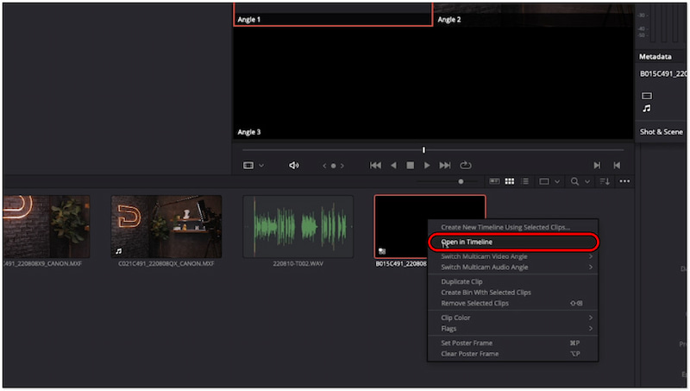Jump to the last frame

[445, 165]
